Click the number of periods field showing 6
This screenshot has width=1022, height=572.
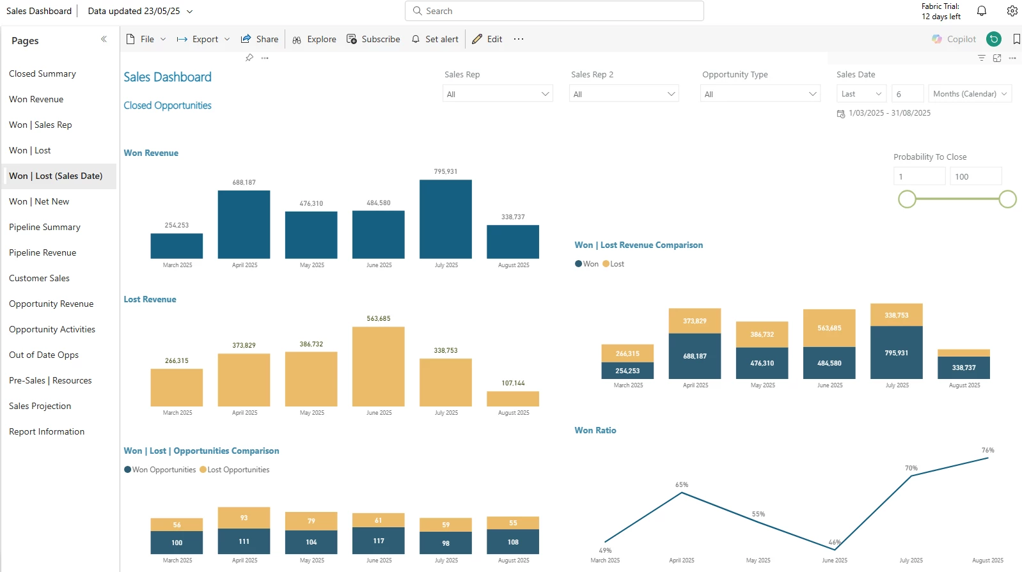tap(908, 93)
